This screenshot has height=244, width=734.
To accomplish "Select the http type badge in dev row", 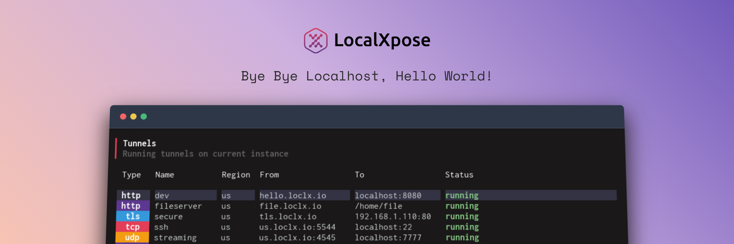I will 133,195.
